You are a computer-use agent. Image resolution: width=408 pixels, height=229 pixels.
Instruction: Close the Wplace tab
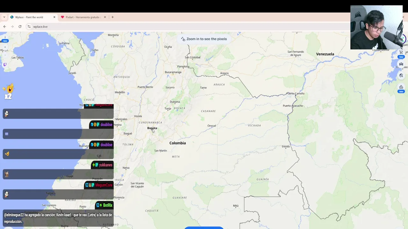coord(54,17)
